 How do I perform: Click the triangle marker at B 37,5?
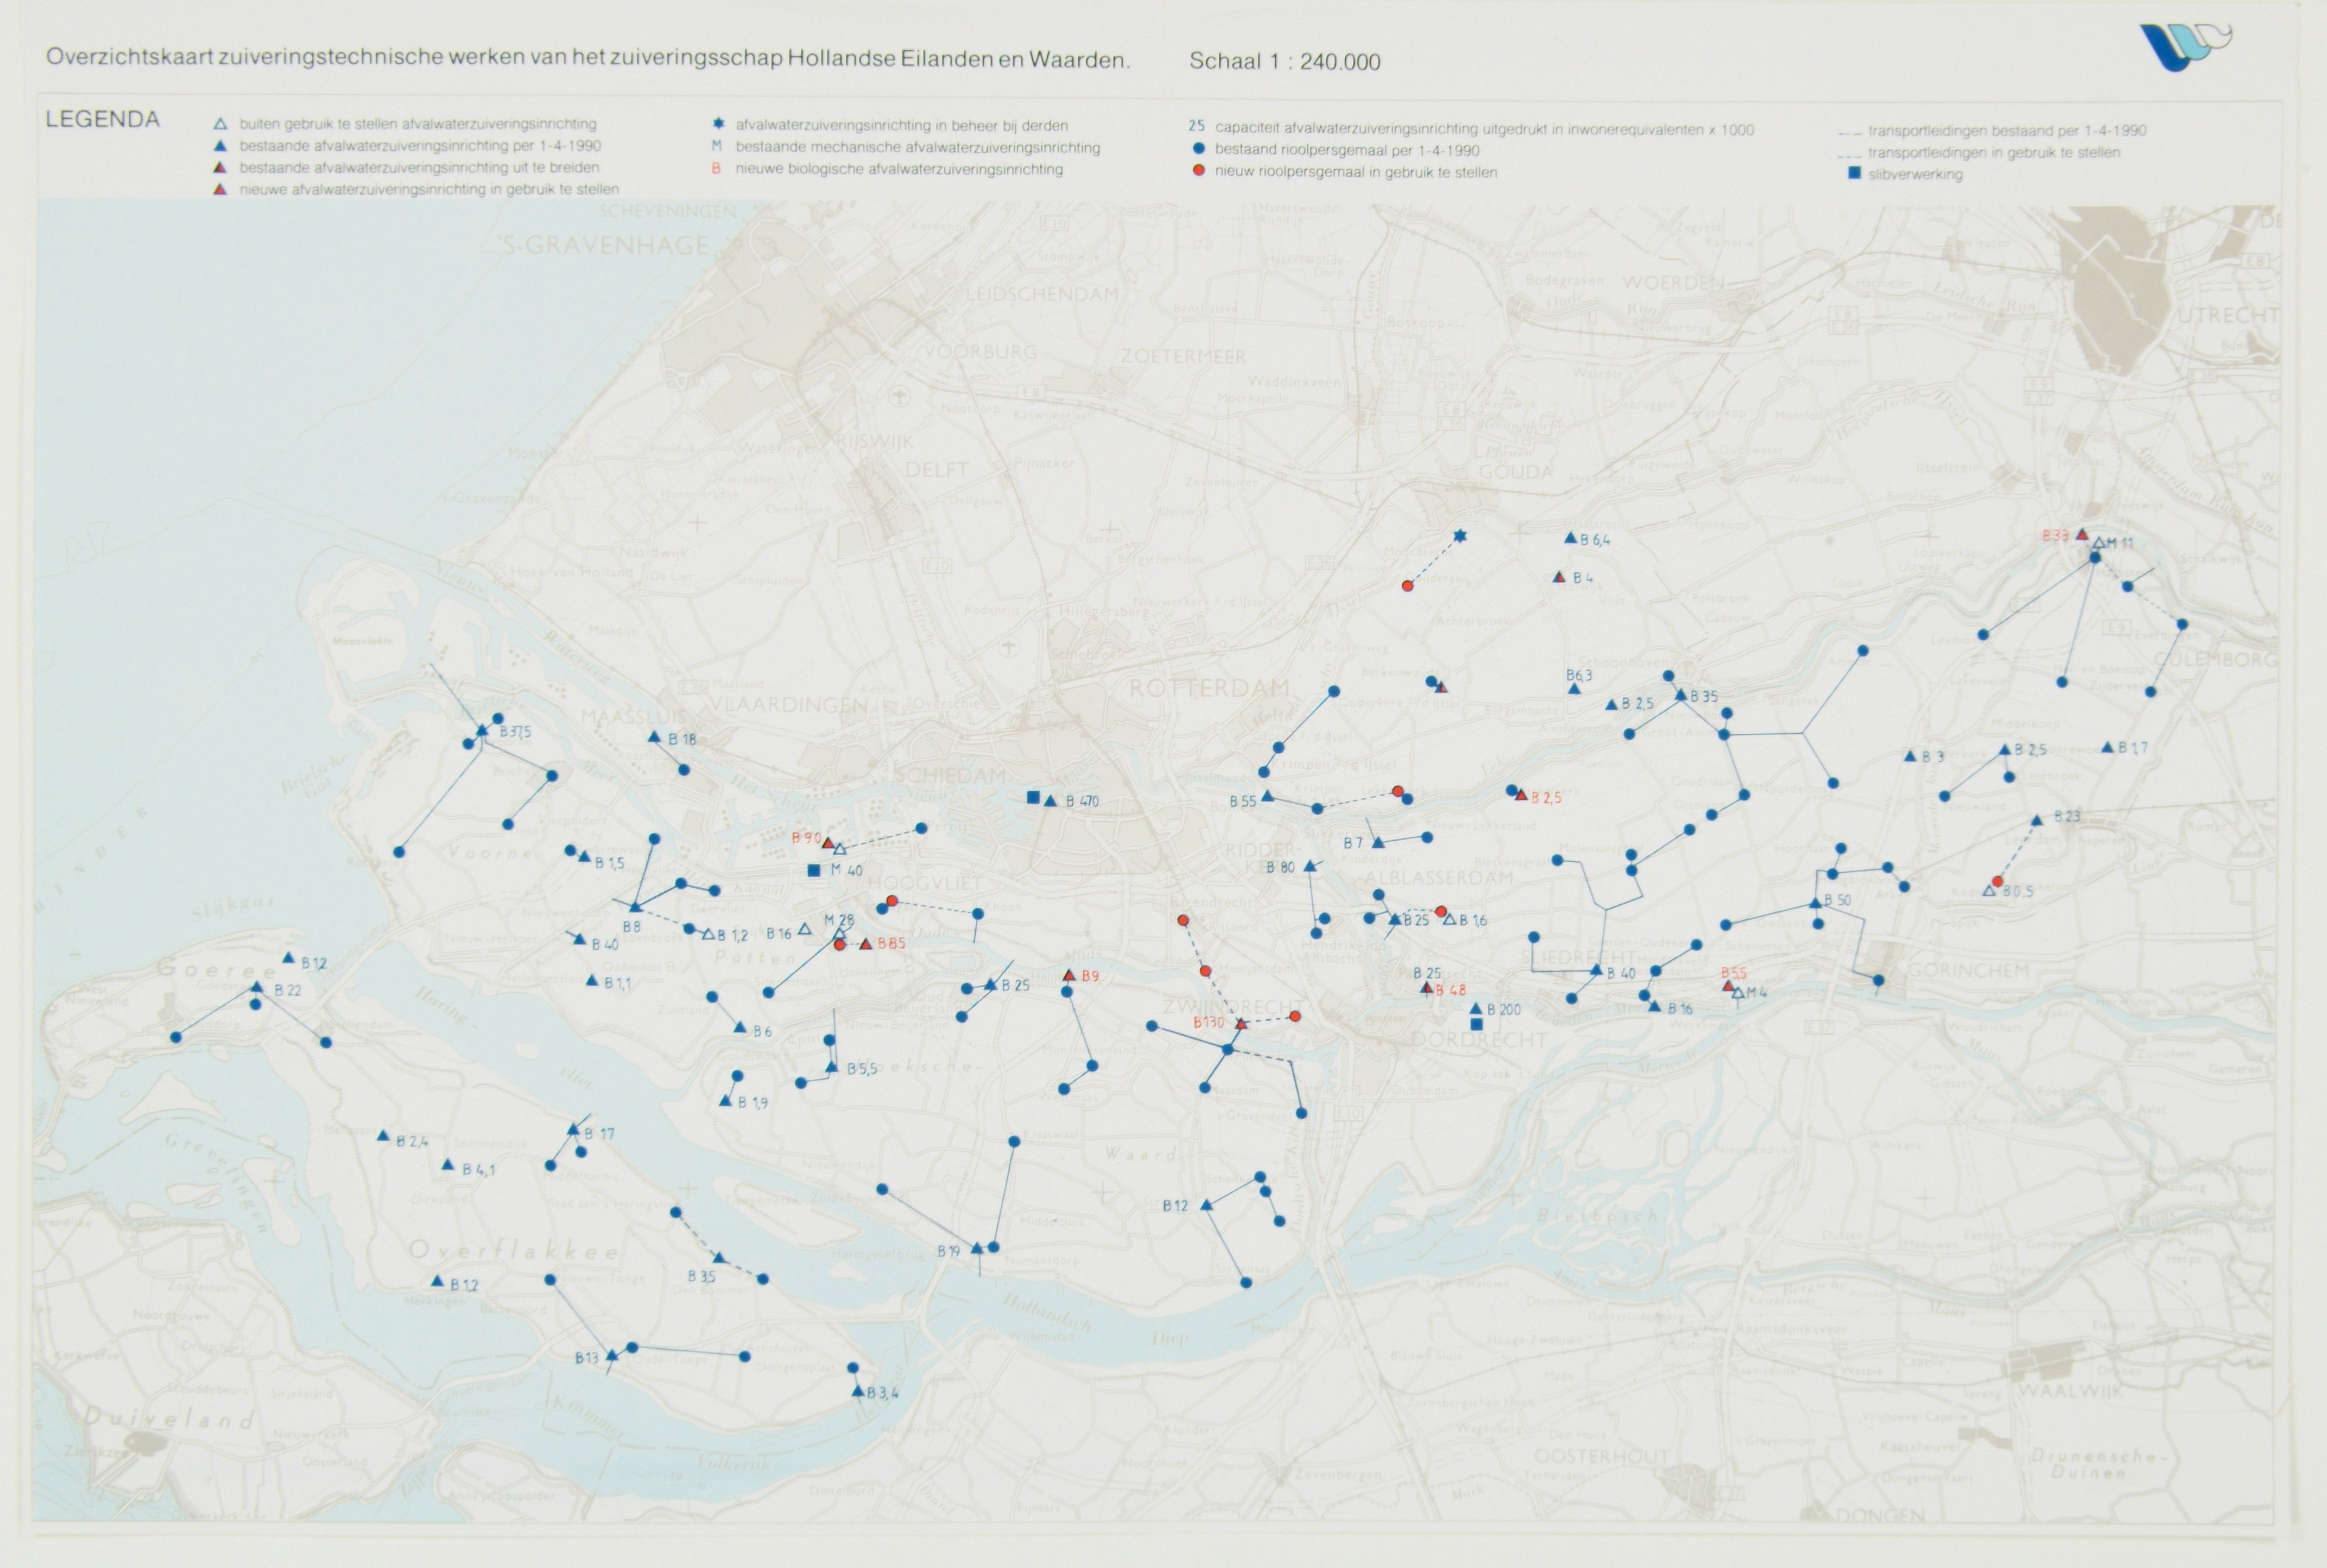tap(482, 731)
